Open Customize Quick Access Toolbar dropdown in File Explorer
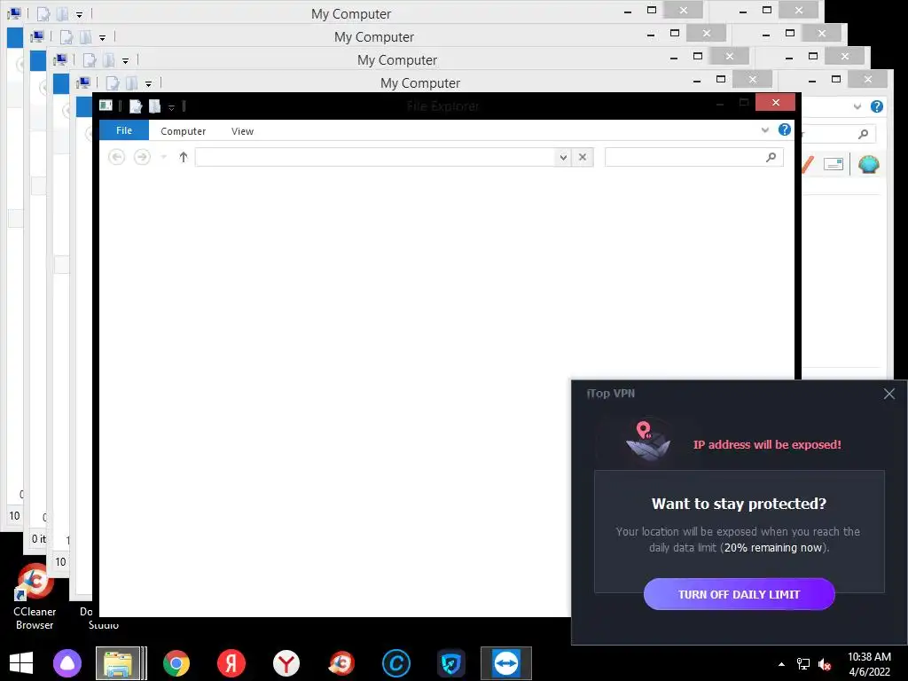The height and width of the screenshot is (681, 908). pos(171,107)
